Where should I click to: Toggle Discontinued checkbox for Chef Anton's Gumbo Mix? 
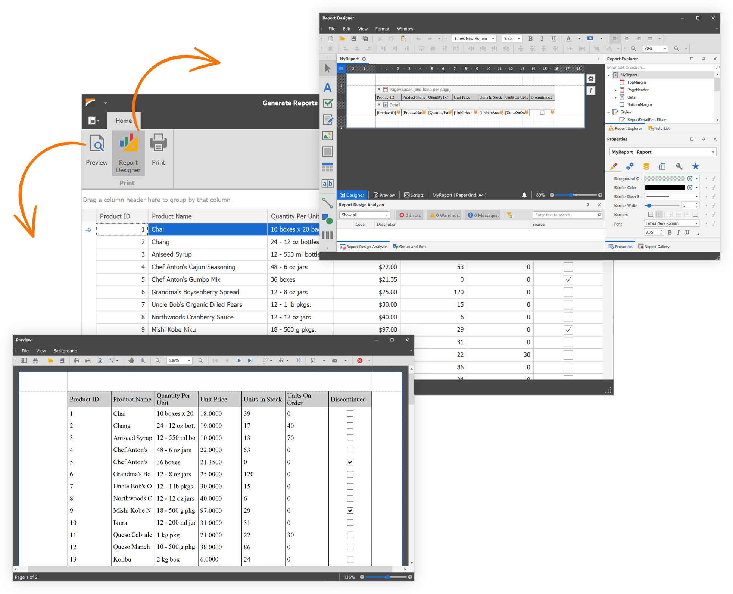568,279
